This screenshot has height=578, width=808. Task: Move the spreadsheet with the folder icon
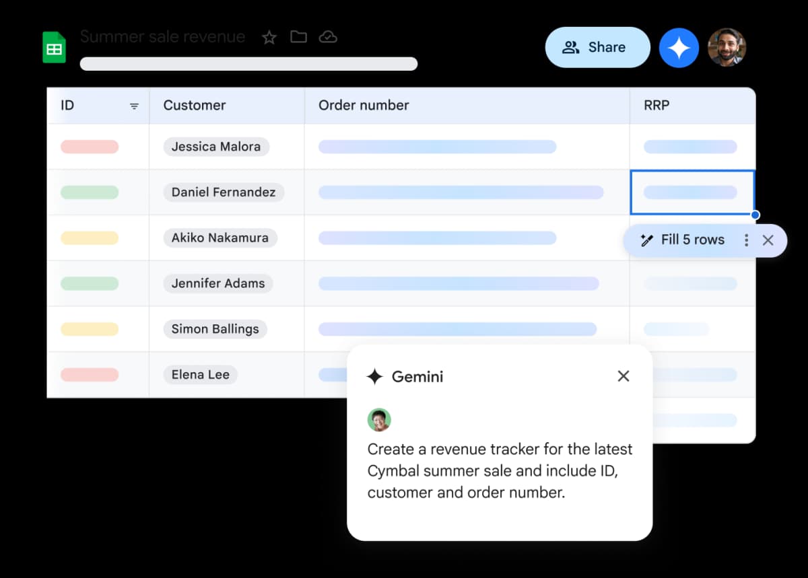[298, 37]
